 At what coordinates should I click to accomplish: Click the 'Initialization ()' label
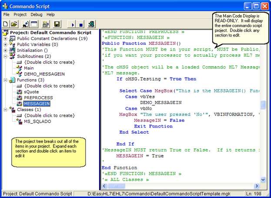tap(32, 50)
